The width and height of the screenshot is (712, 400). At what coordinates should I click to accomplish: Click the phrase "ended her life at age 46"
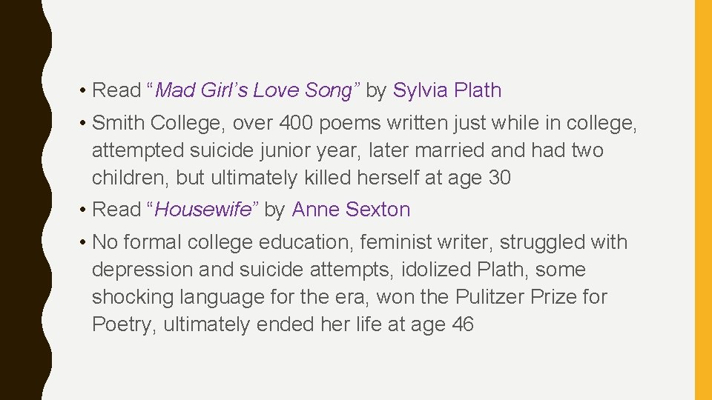(x=365, y=324)
